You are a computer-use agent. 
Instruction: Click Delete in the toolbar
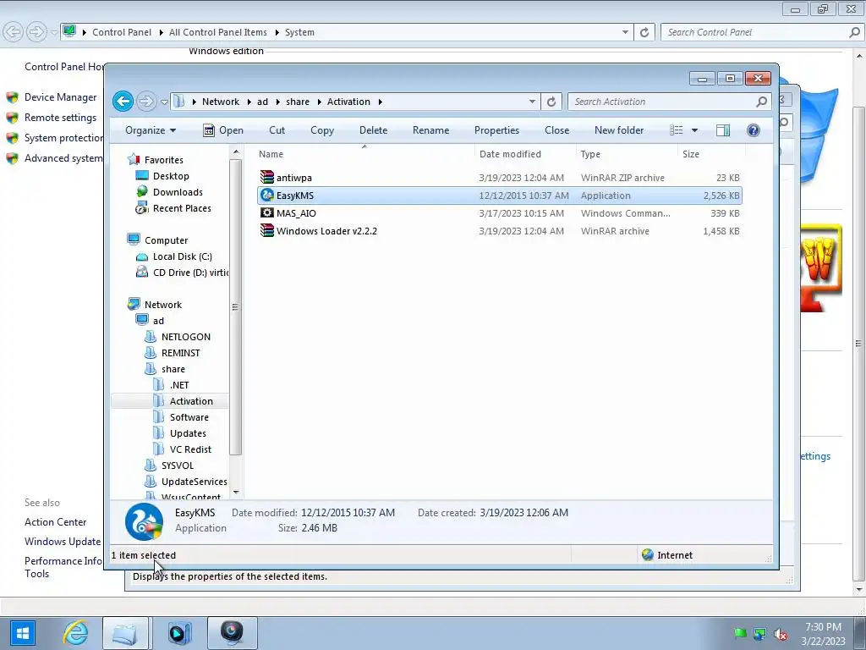[373, 130]
